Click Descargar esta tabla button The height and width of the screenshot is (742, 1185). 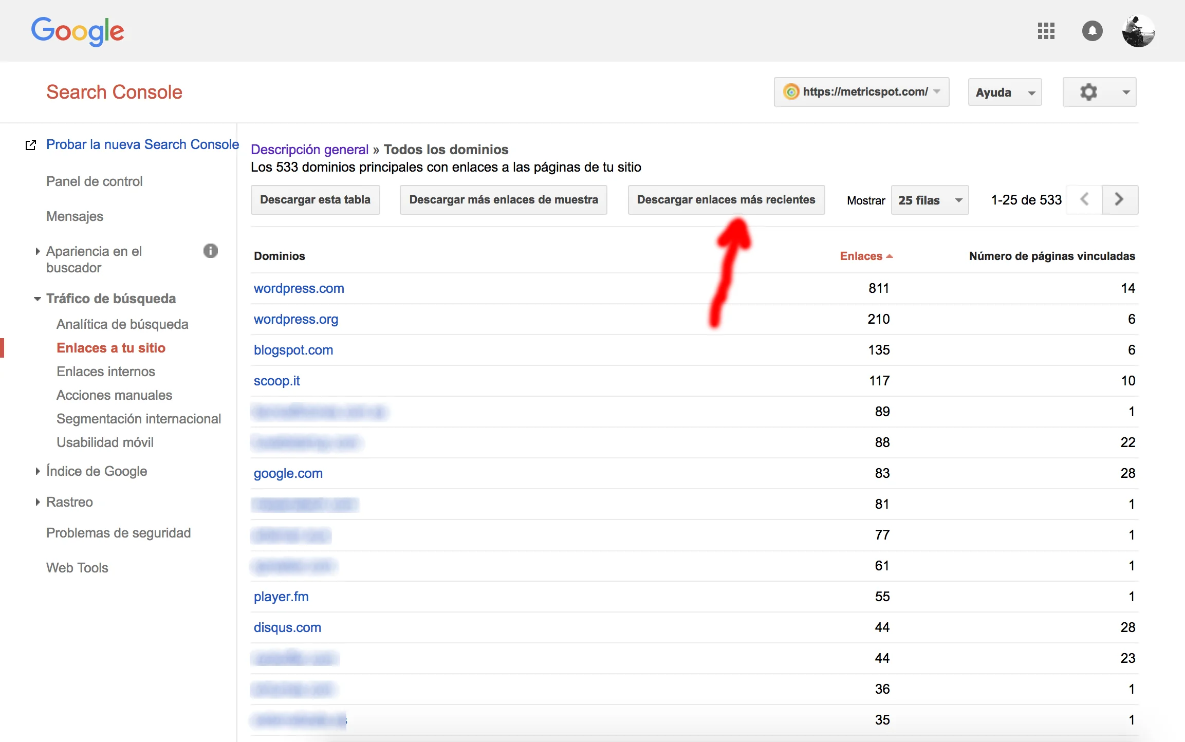coord(315,200)
